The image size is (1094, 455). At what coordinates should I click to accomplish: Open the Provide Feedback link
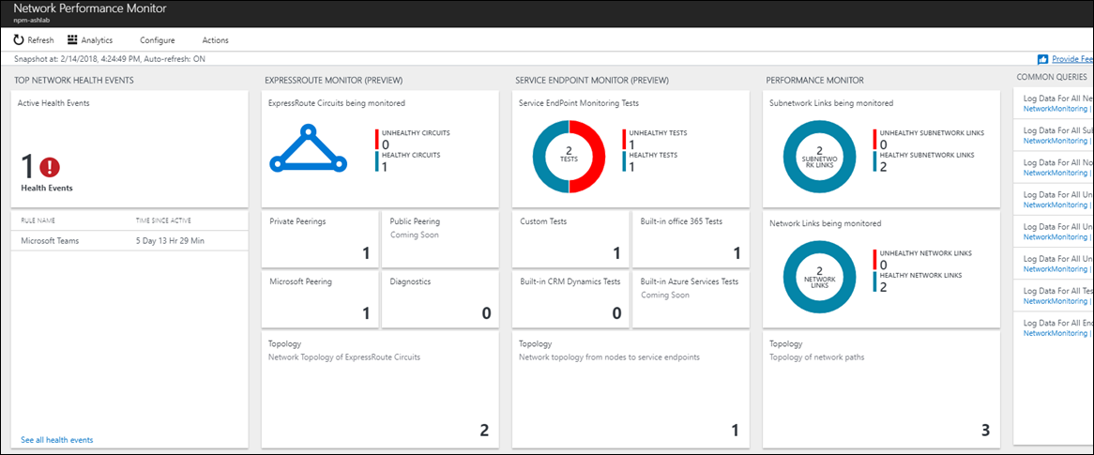(x=1072, y=59)
